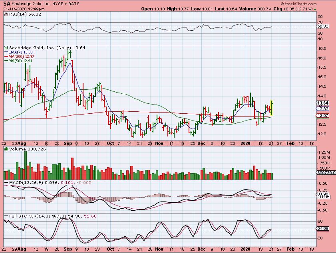Click the 21-Jan-2020 12:49pm timestamp

coord(24,9)
